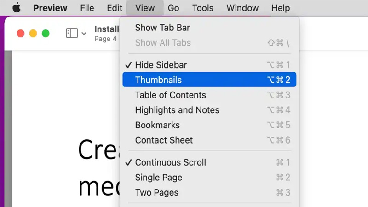Screen dimensions: 368x207
Task: Choose Thumbnails from the View menu
Action: click(x=158, y=80)
